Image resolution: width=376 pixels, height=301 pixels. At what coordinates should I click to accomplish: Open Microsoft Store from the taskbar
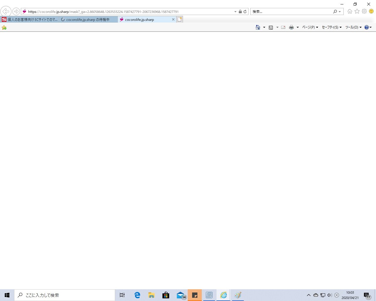[166, 295]
